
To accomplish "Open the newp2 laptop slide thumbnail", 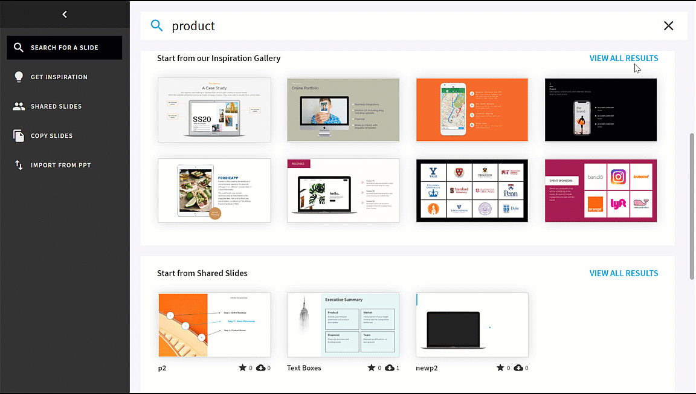I will (x=472, y=325).
